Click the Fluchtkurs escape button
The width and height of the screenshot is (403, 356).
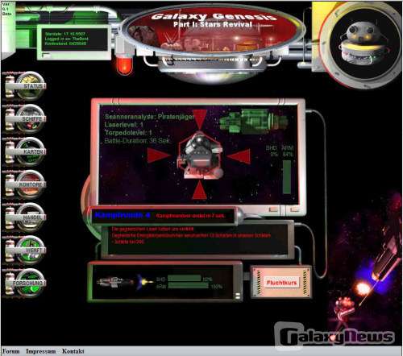pyautogui.click(x=281, y=283)
